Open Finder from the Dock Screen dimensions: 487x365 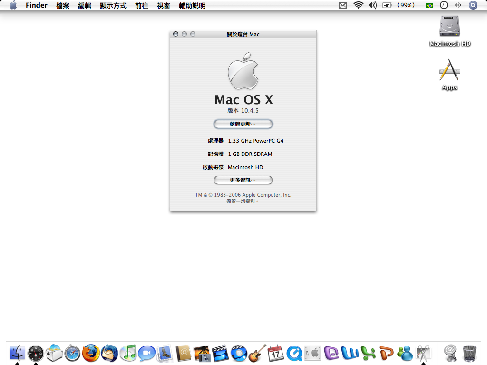pyautogui.click(x=18, y=353)
